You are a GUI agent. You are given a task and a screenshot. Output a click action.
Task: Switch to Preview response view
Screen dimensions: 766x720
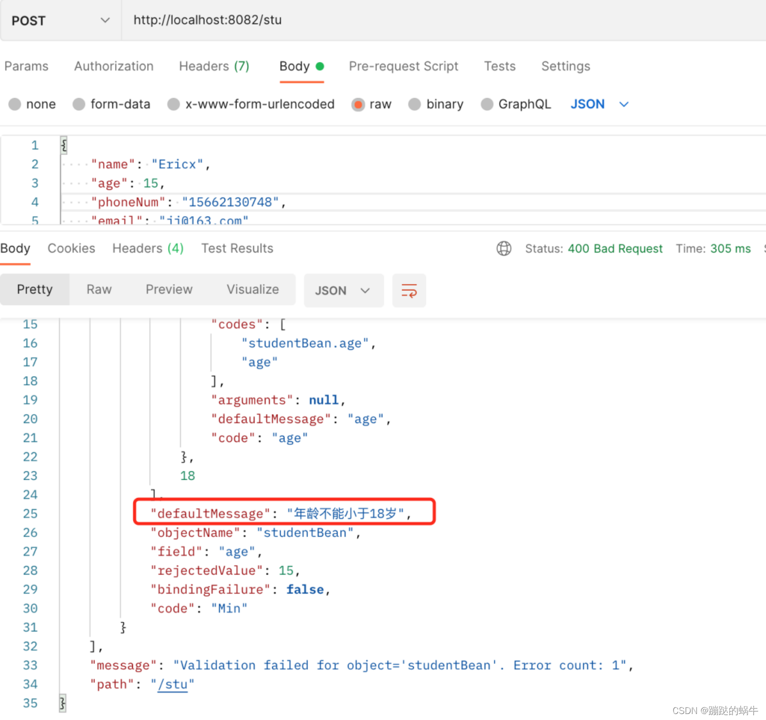169,289
